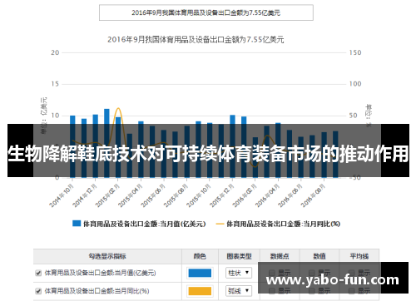Enable 数值 显示 for the 当月值 row
Image resolution: width=416 pixels, height=301 pixels.
click(312, 273)
